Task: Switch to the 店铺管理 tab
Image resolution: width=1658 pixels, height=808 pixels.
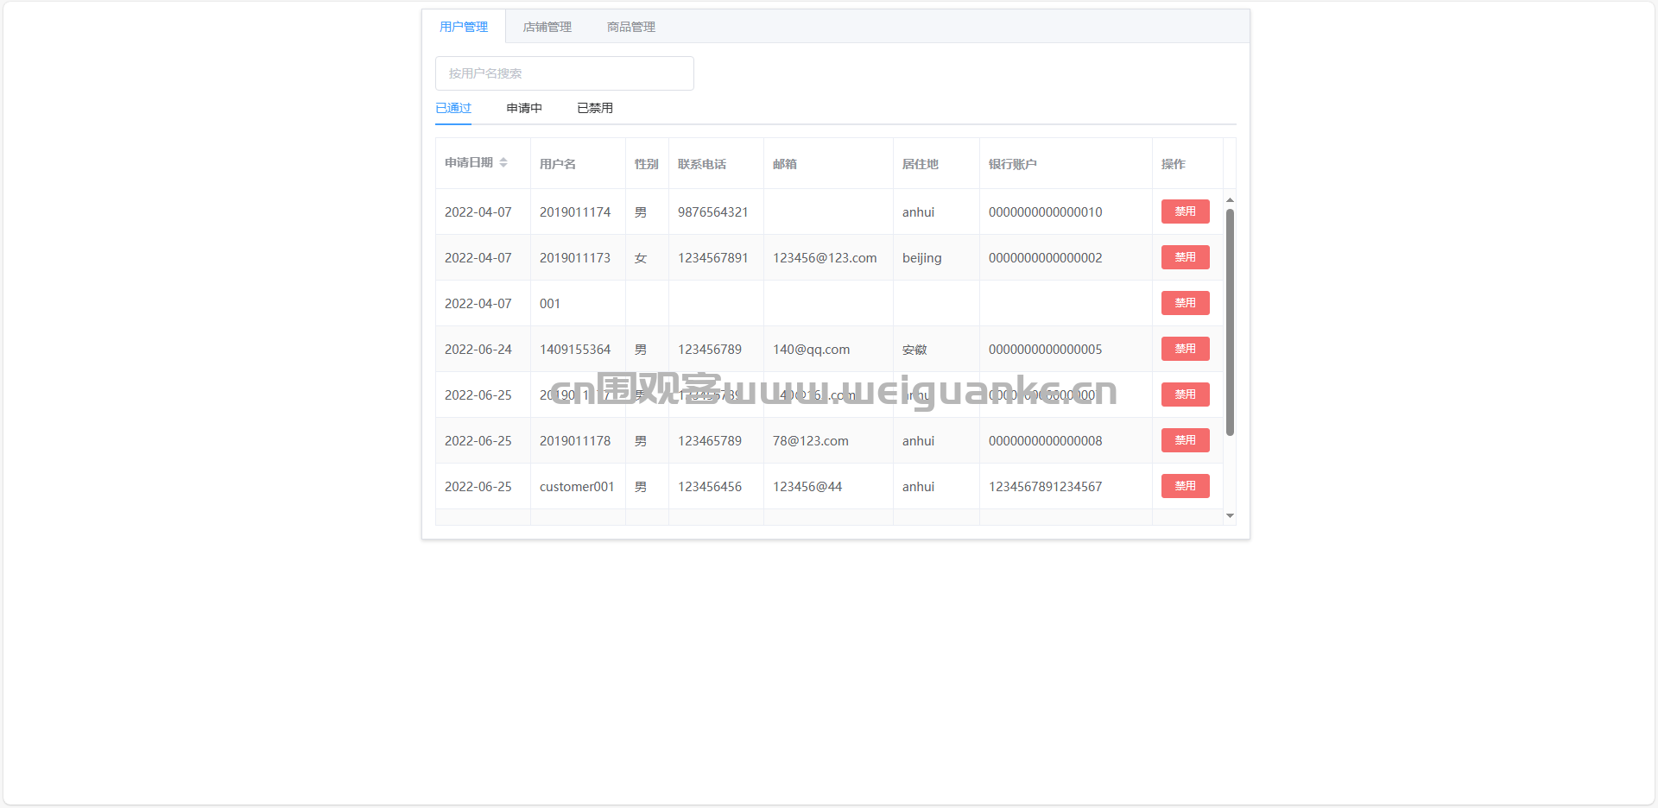Action: tap(547, 27)
